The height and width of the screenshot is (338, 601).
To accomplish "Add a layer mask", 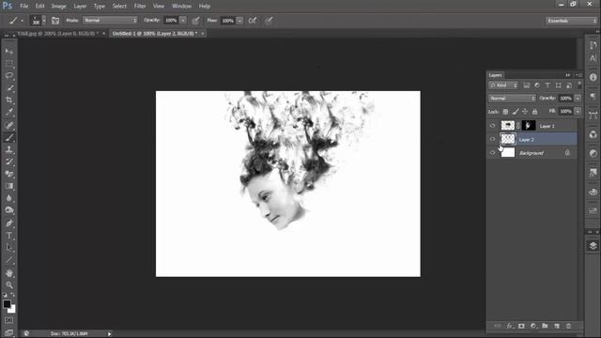I will [521, 326].
